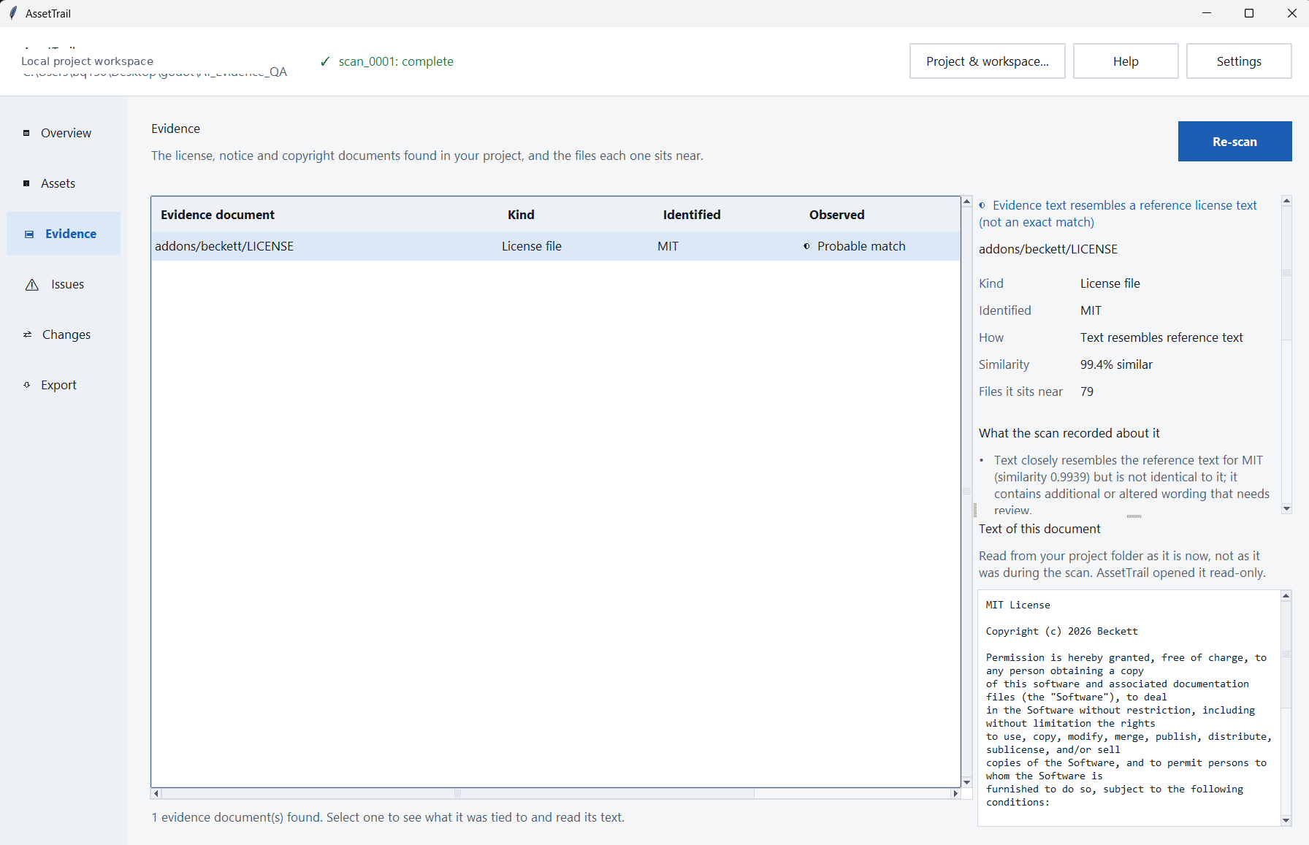1309x845 pixels.
Task: Maximize the AssetTrail window
Action: (1249, 13)
